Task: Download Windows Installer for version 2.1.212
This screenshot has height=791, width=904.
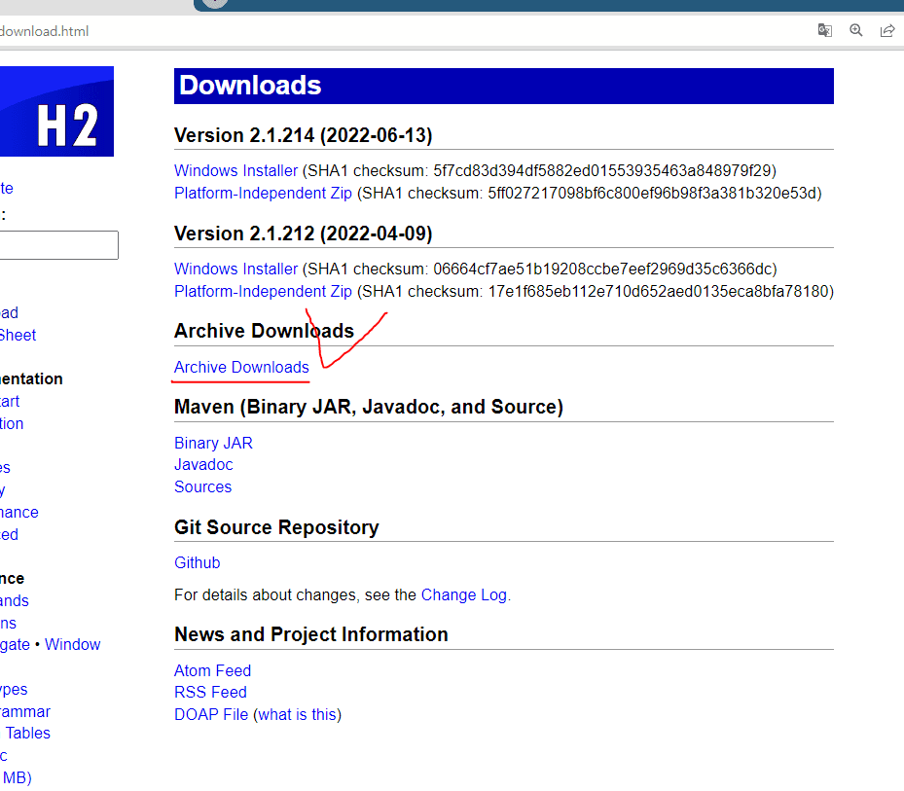Action: click(x=235, y=269)
